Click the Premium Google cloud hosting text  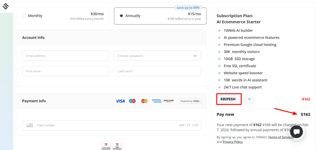point(250,45)
